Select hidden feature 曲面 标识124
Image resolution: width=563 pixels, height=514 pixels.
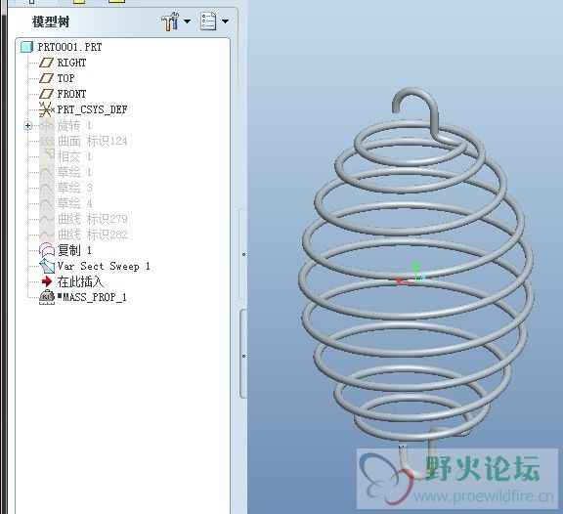(93, 141)
